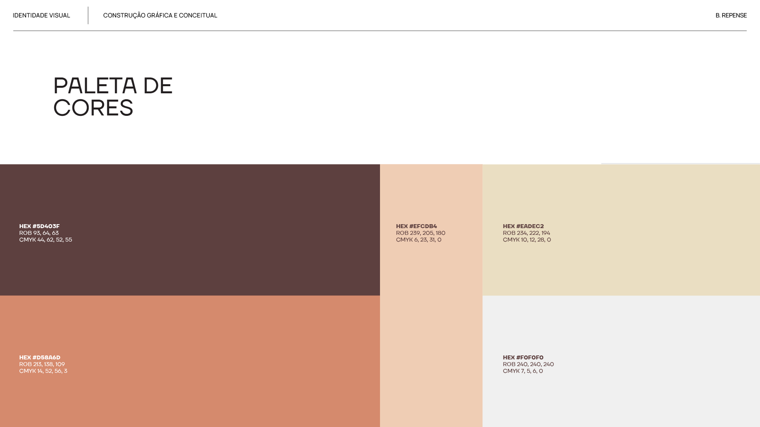760x427 pixels.
Task: Click the HEX #F0F0F0 label
Action: click(x=523, y=357)
